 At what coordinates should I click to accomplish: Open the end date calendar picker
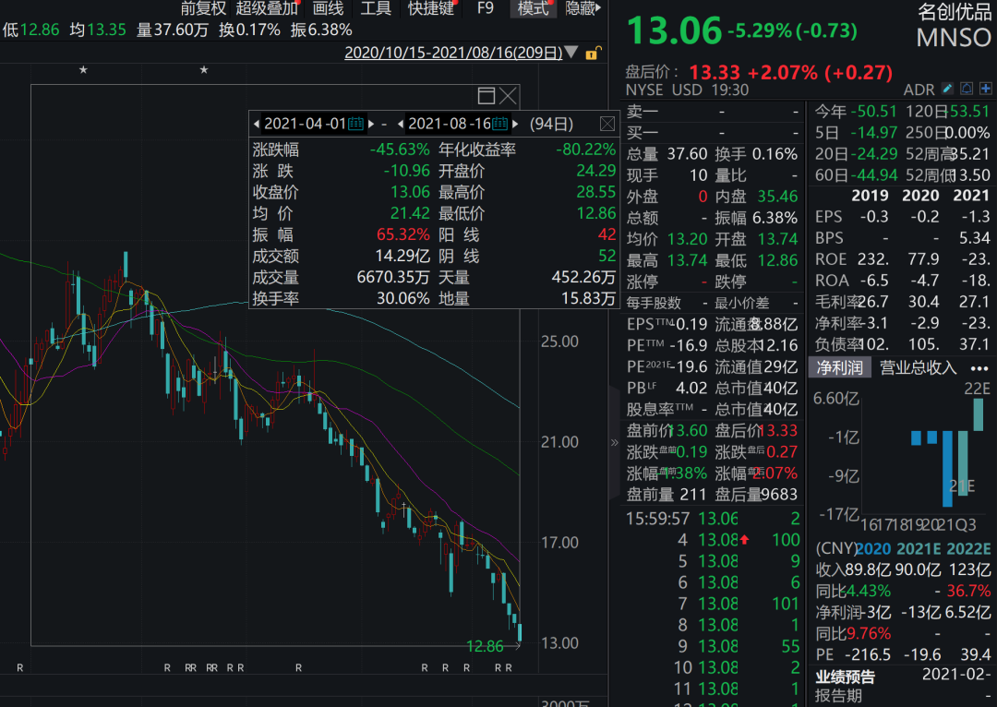point(499,124)
